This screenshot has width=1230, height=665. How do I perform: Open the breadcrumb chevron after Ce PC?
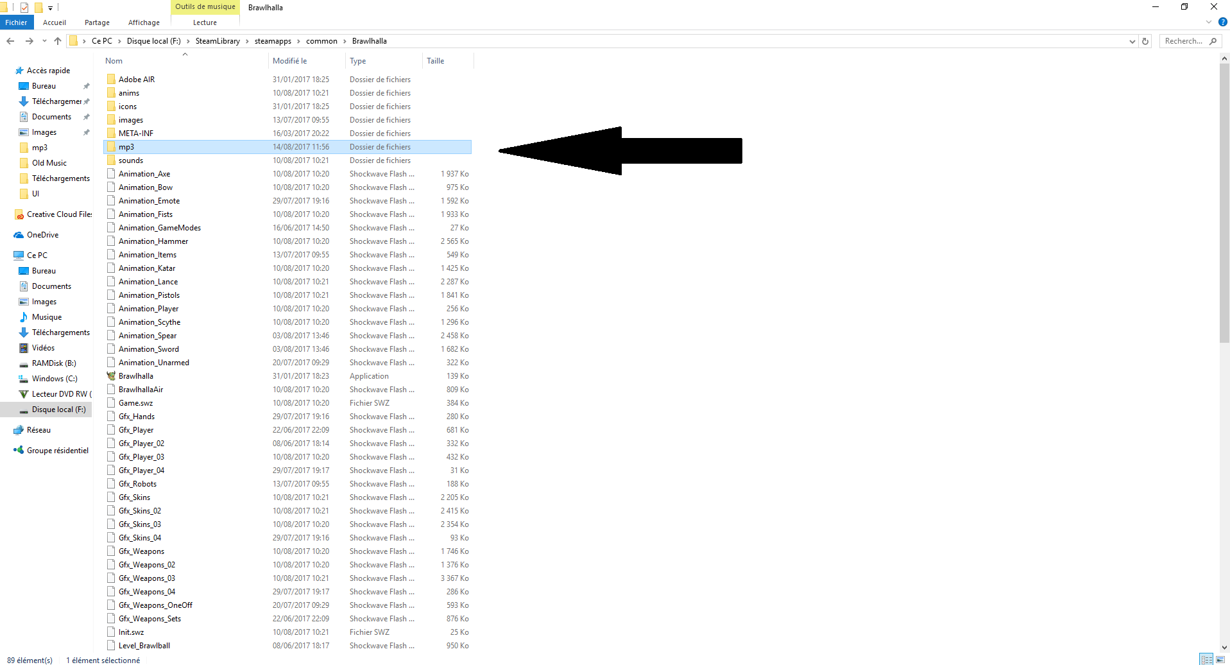(x=119, y=41)
